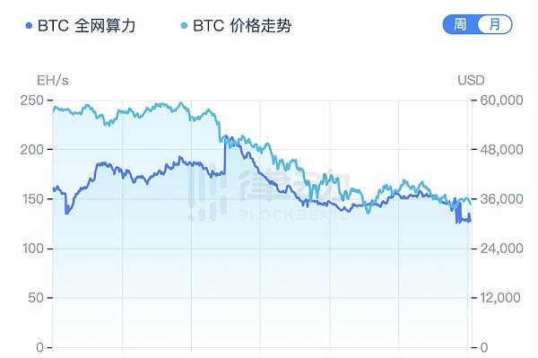
Task: Select the 50 tick on hashrate axis
Action: point(36,298)
